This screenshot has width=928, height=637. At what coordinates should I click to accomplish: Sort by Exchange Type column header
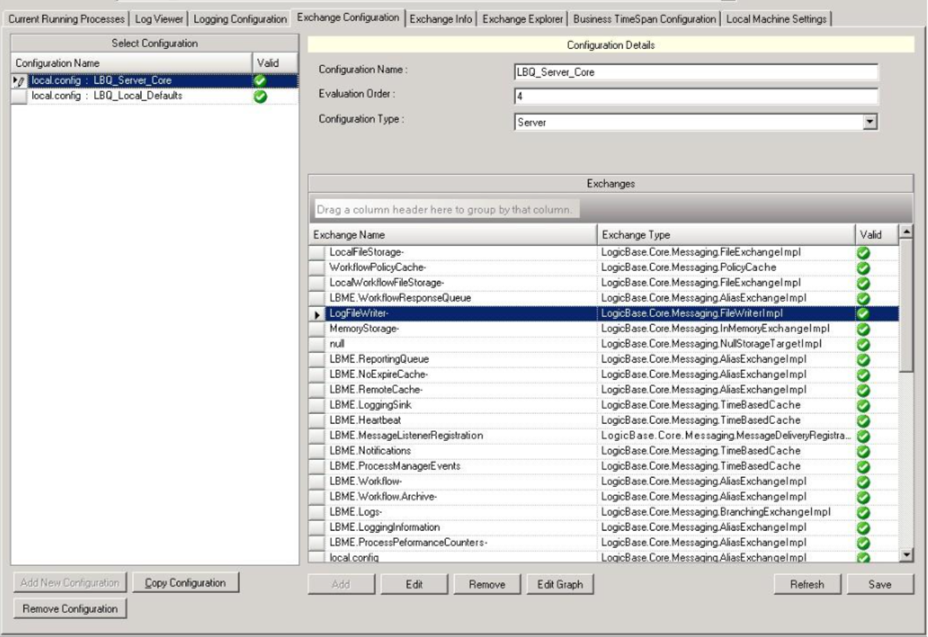coord(725,235)
